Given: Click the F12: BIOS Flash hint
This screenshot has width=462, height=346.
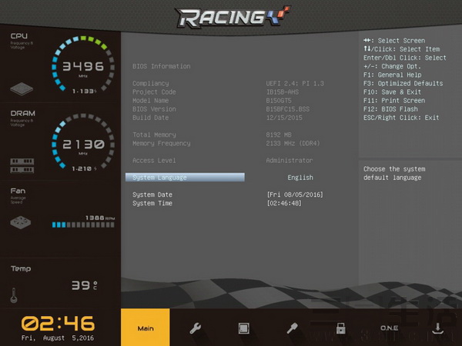Looking at the screenshot, I should point(390,109).
